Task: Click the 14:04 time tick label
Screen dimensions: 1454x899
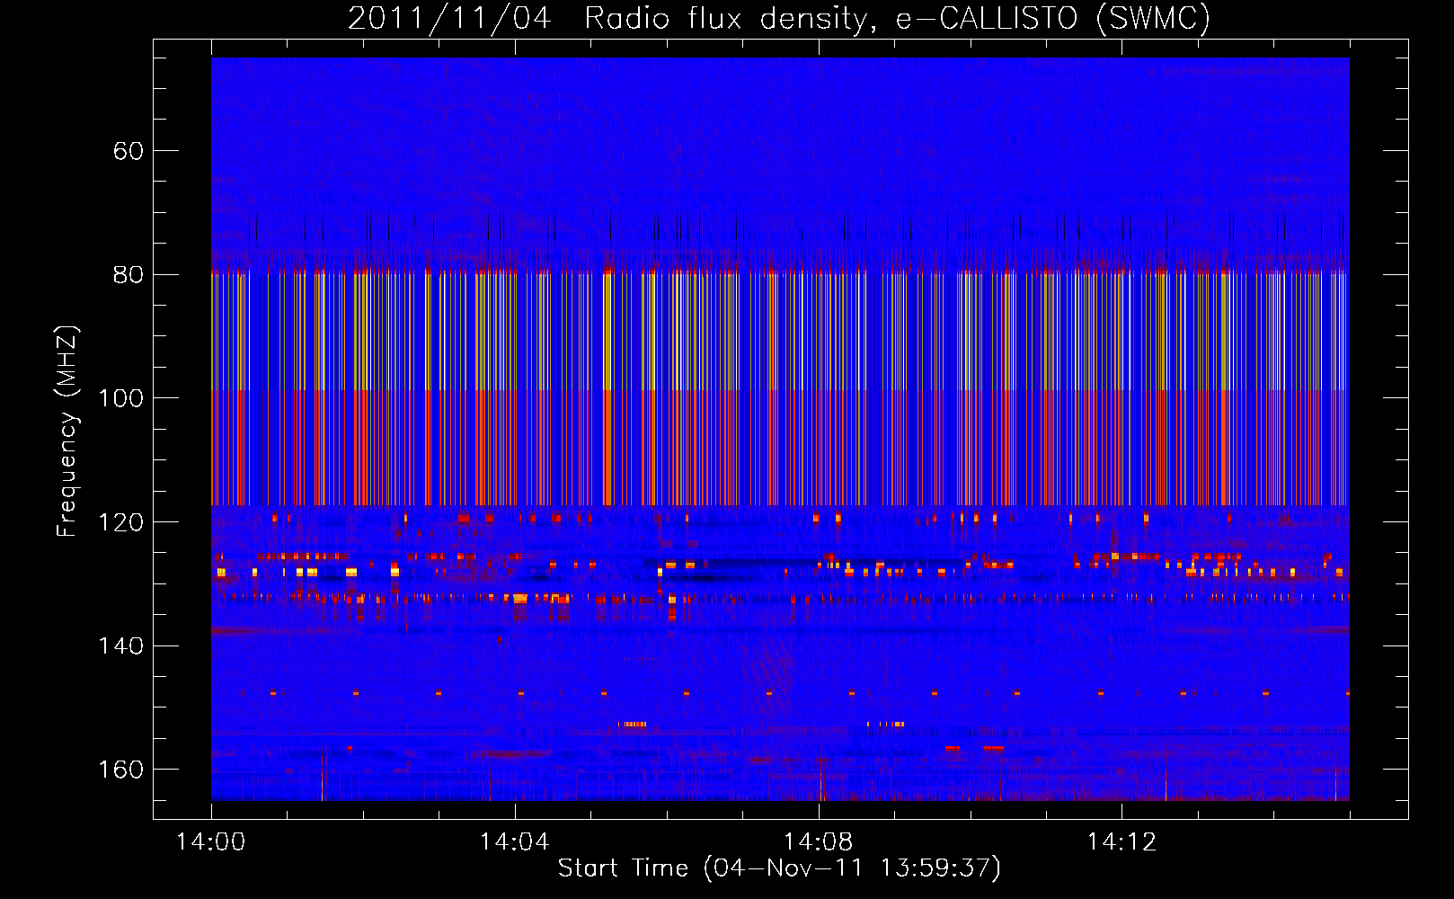Action: (515, 841)
